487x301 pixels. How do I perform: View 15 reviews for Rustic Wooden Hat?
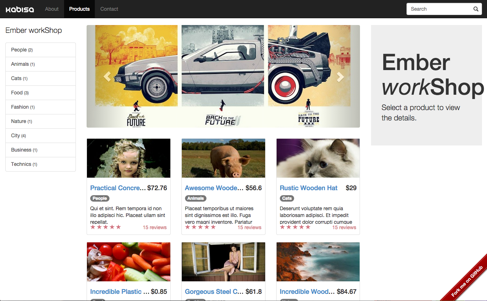pos(344,227)
